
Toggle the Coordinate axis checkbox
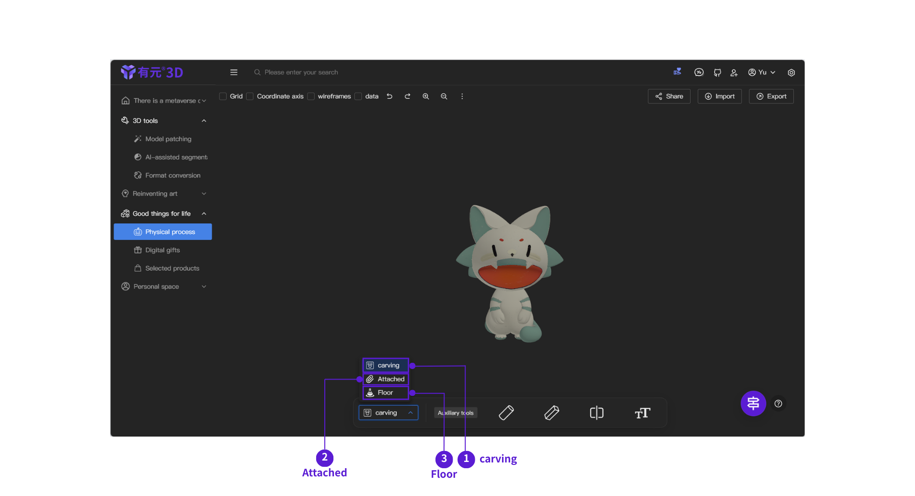(x=250, y=96)
